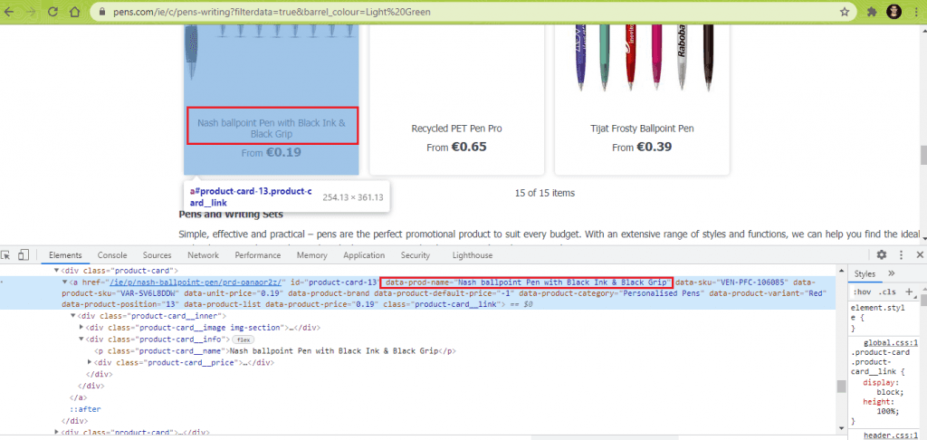Click the data-prod-name attribute value
The image size is (927, 440).
[x=563, y=282]
